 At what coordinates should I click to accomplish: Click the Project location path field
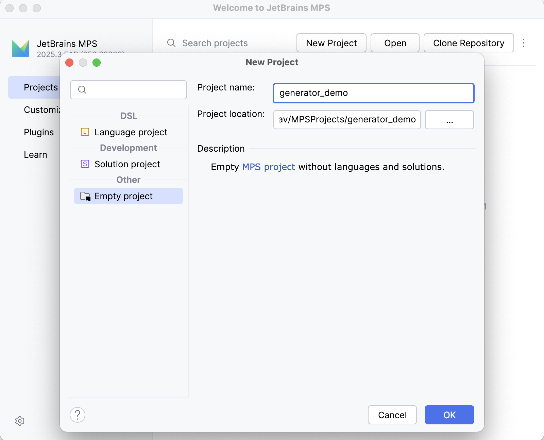click(347, 120)
